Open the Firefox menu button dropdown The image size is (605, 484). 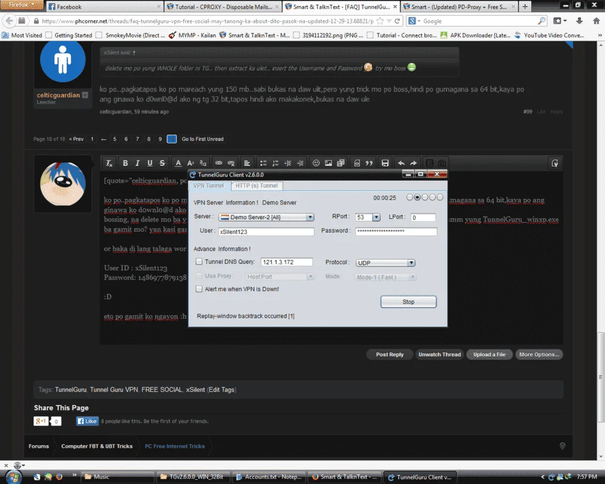[22, 5]
